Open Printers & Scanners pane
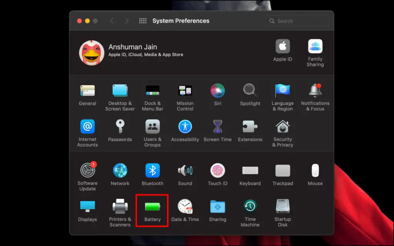Viewport: 394px width, 246px height. 120,206
